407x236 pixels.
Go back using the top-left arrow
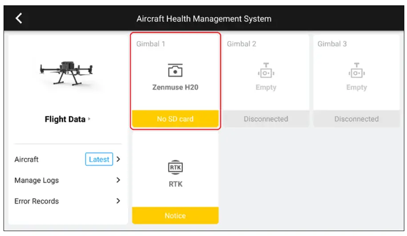[19, 18]
